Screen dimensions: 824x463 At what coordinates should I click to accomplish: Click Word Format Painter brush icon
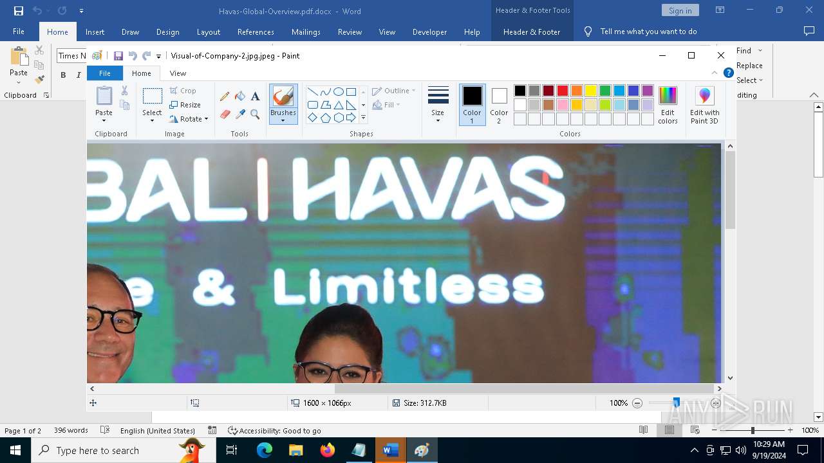click(x=39, y=80)
